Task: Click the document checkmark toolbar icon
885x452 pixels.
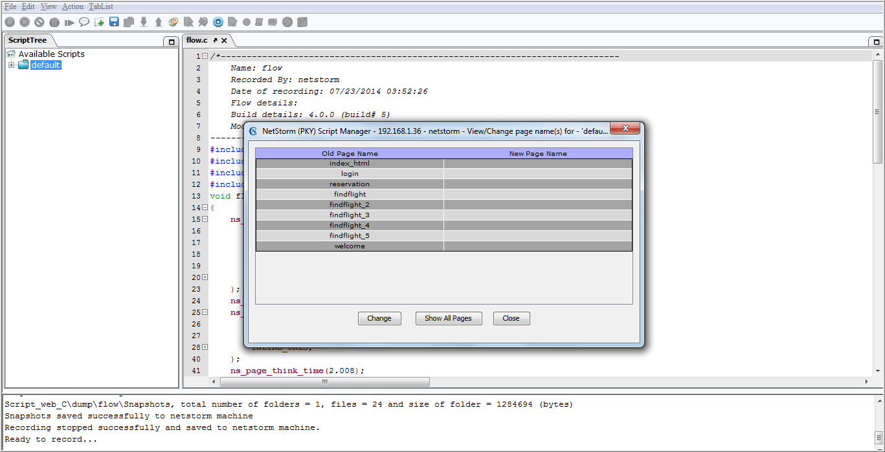Action: pyautogui.click(x=232, y=22)
